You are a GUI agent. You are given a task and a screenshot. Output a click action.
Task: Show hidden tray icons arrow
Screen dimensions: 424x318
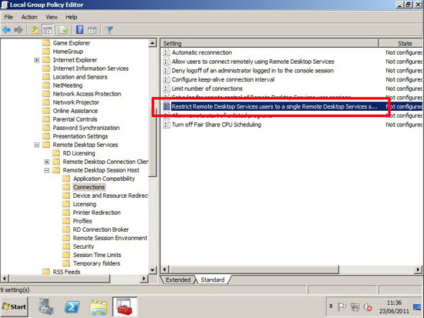pyautogui.click(x=331, y=306)
